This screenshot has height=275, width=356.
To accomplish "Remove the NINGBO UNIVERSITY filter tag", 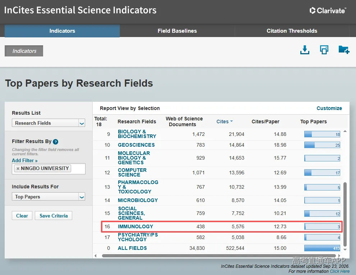I will tap(18, 169).
